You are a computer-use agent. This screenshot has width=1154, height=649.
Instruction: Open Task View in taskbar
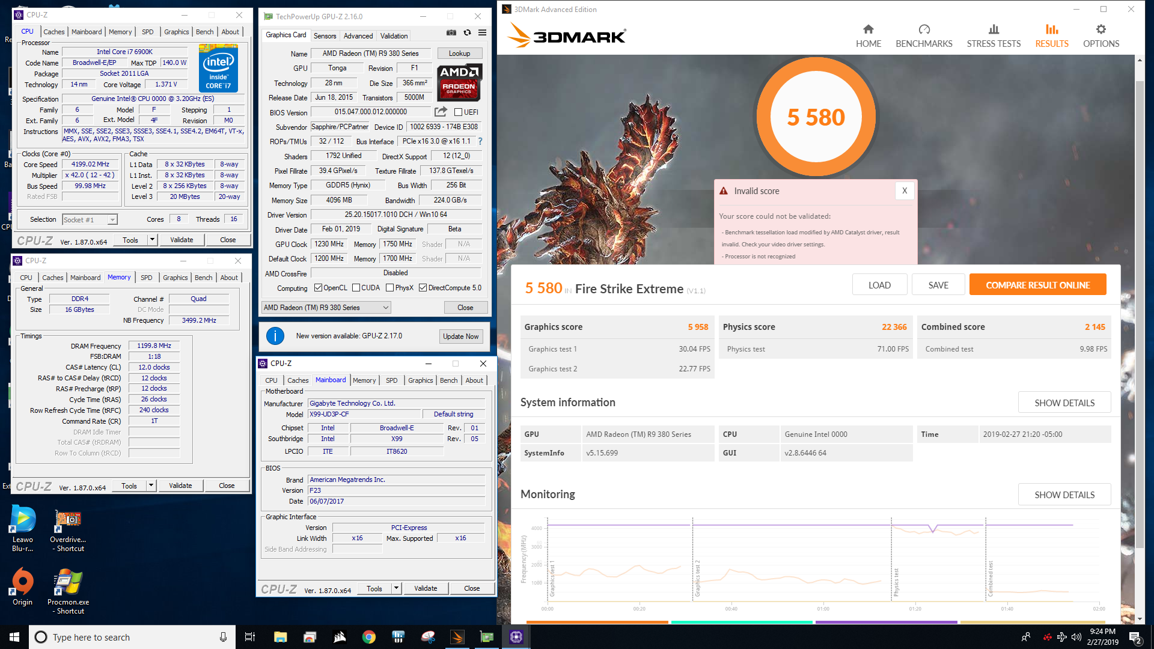250,637
